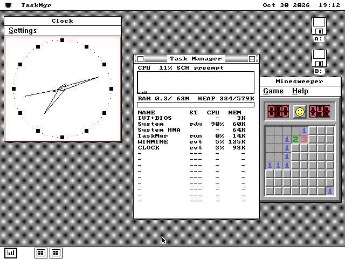Select the System HMA row
The width and height of the screenshot is (345, 259).
(192, 130)
